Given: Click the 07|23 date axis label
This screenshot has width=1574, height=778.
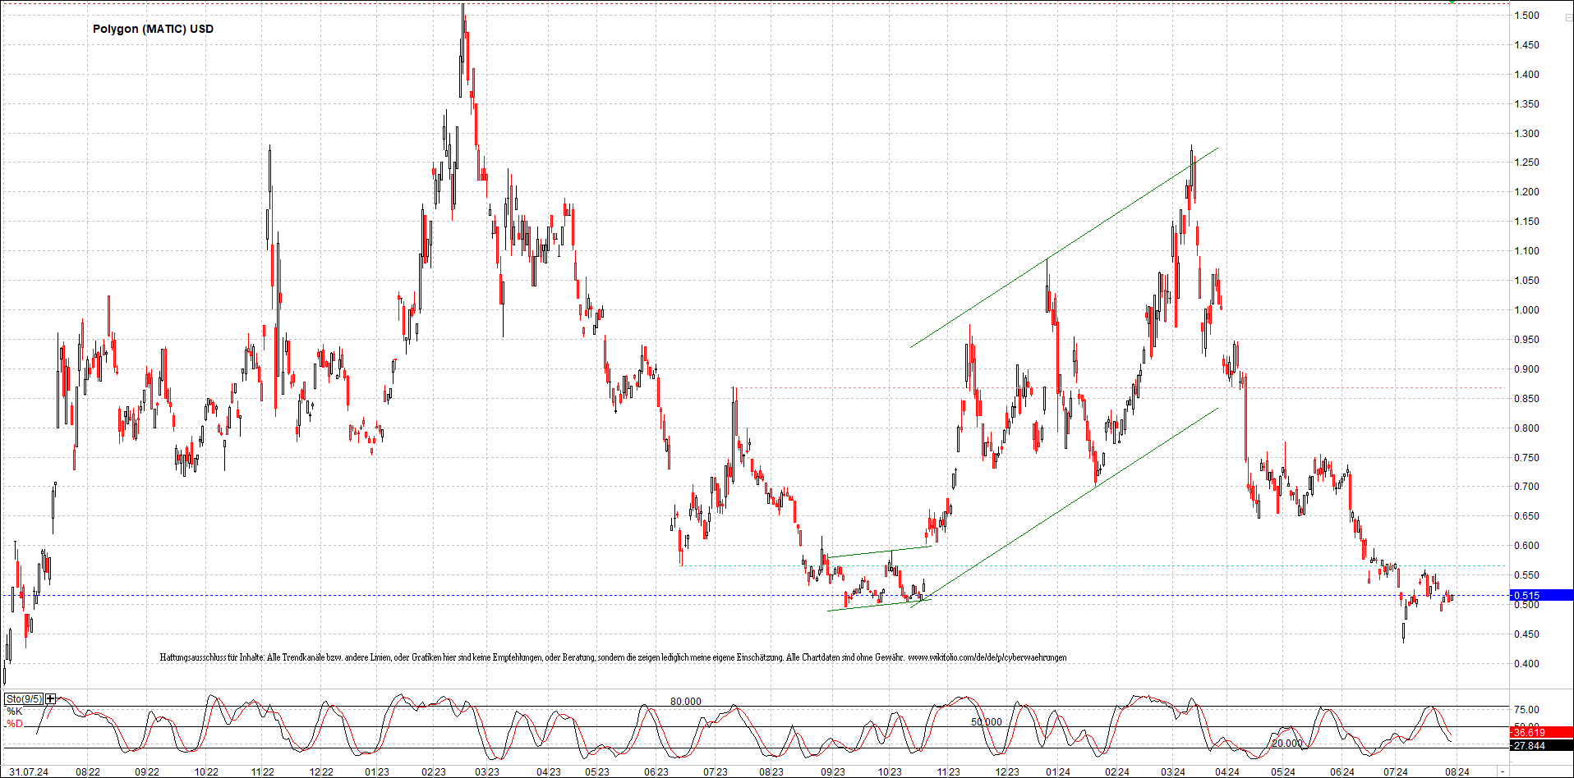Looking at the screenshot, I should pos(716,771).
